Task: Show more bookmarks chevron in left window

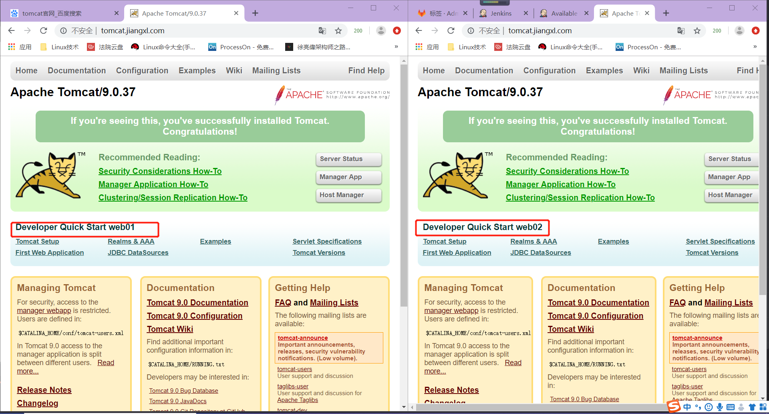Action: click(396, 47)
